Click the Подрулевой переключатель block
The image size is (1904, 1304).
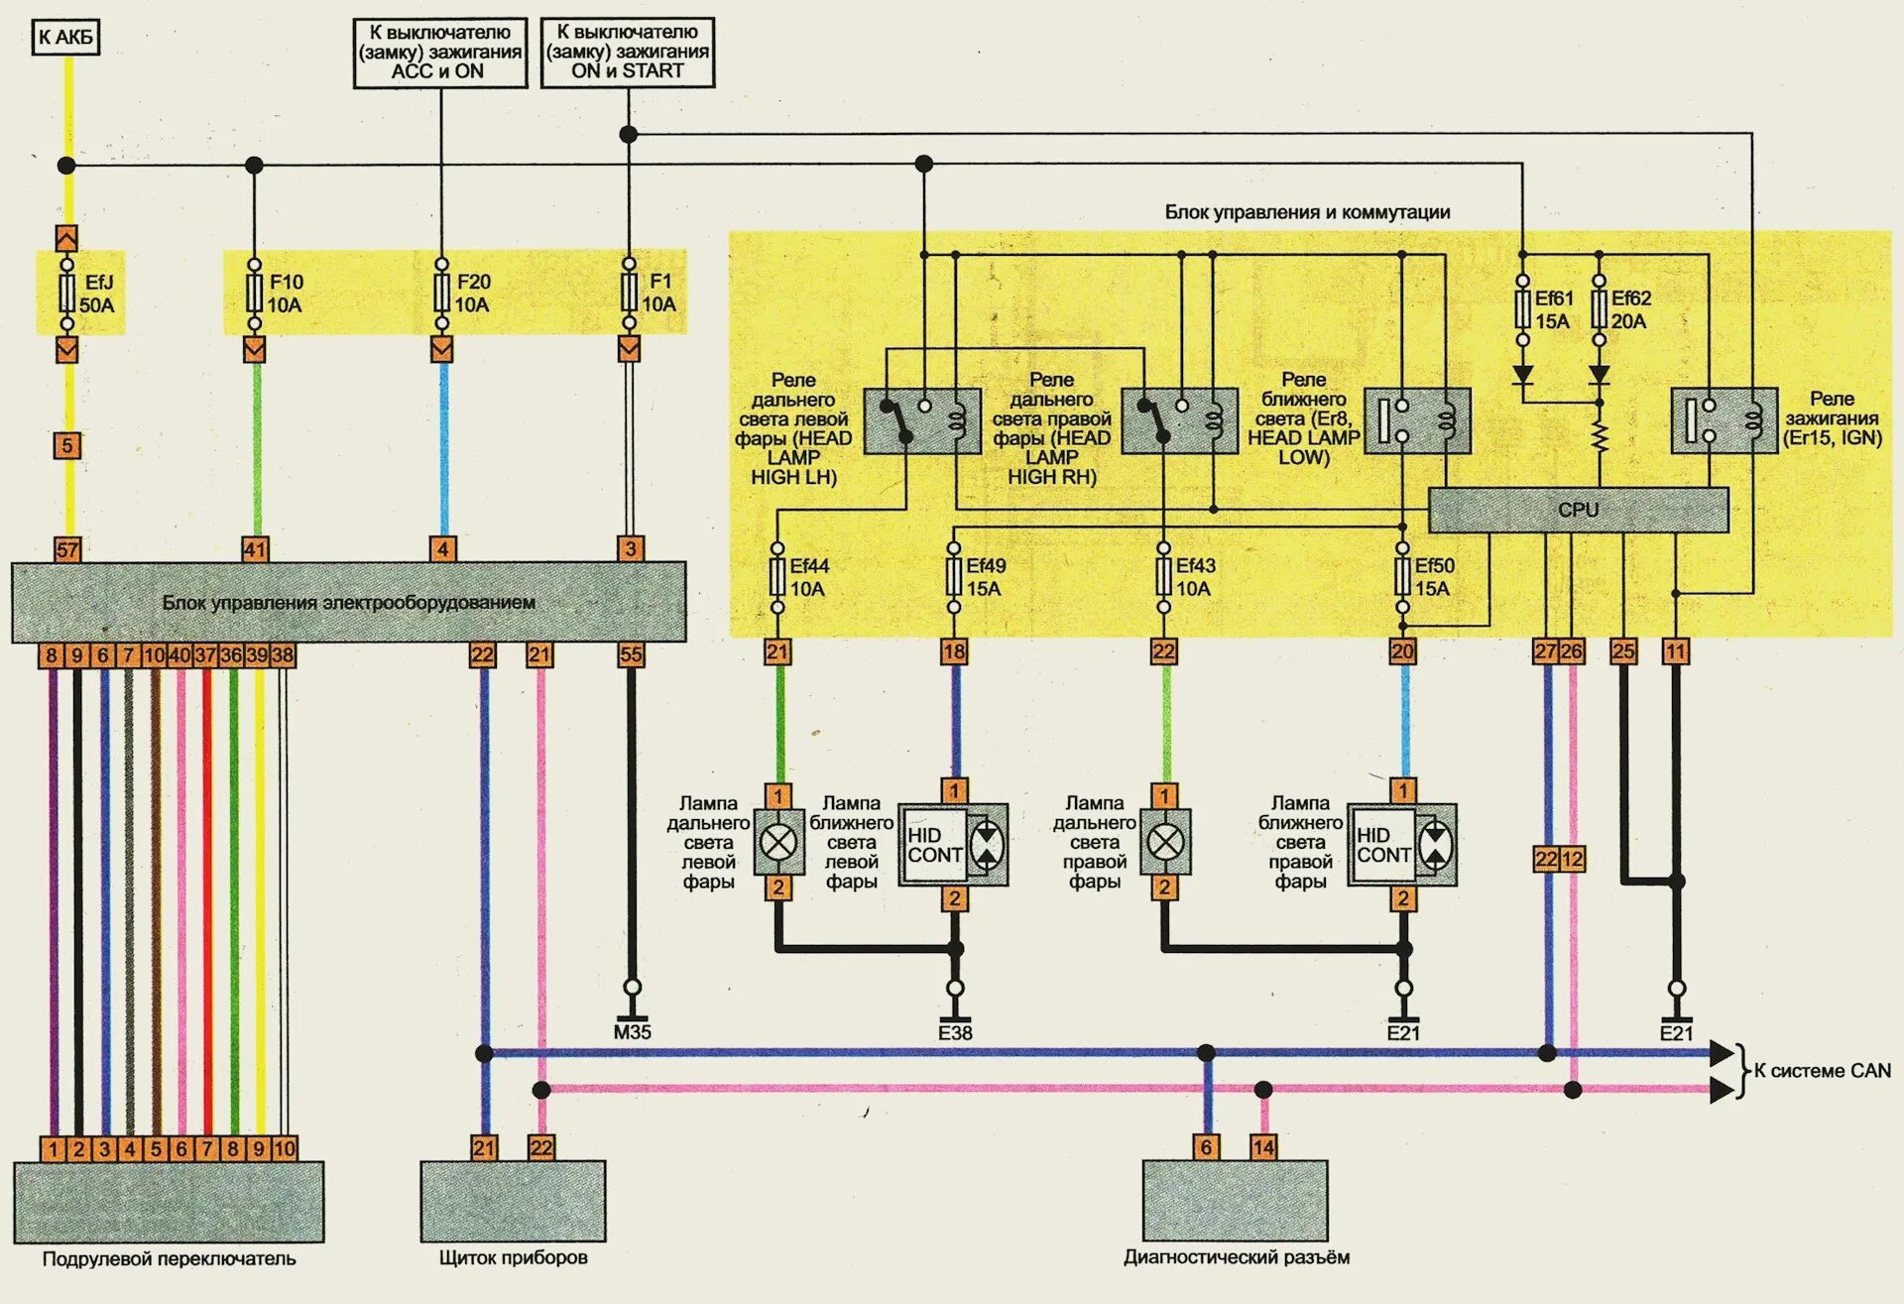tap(169, 1201)
